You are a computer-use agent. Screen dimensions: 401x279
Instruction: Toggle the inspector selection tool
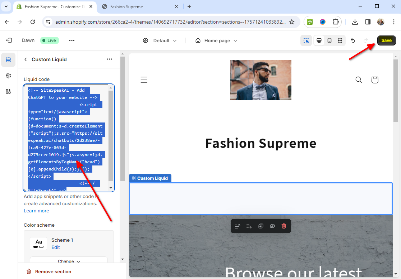coord(306,40)
